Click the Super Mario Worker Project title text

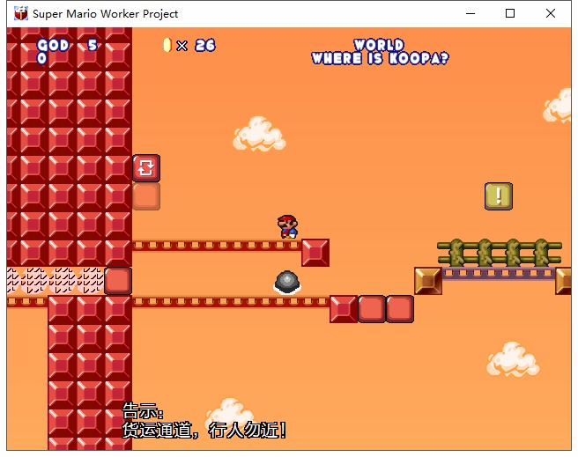point(106,14)
